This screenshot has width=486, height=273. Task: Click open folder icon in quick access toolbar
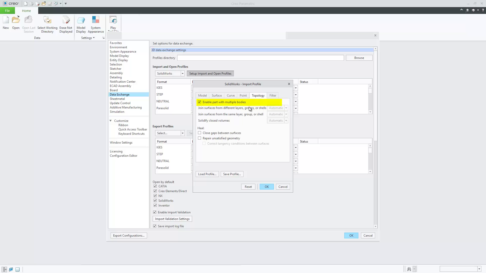pyautogui.click(x=44, y=4)
